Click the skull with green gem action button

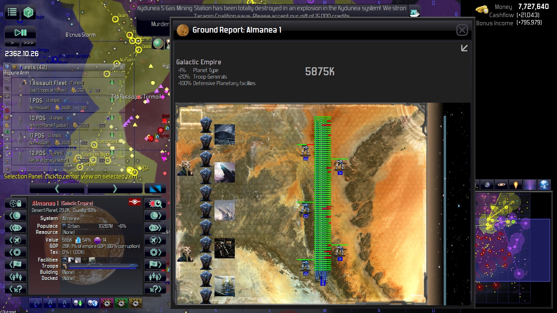tap(78, 303)
